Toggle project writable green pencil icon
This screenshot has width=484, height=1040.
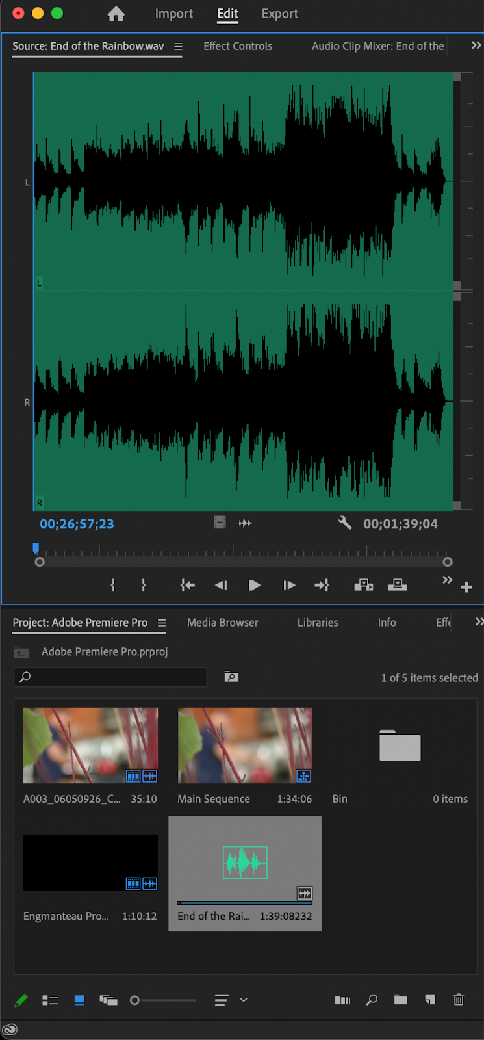pos(21,1000)
